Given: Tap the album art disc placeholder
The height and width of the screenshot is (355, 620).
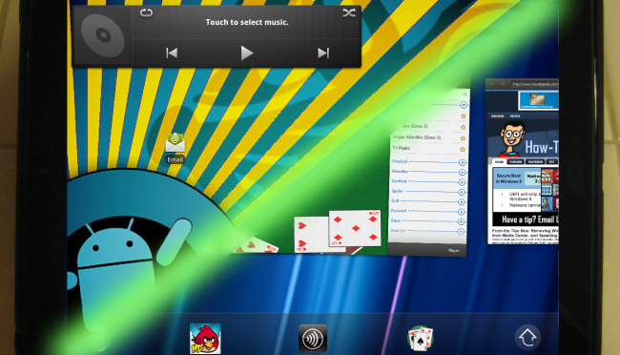Looking at the screenshot, I should click(103, 35).
